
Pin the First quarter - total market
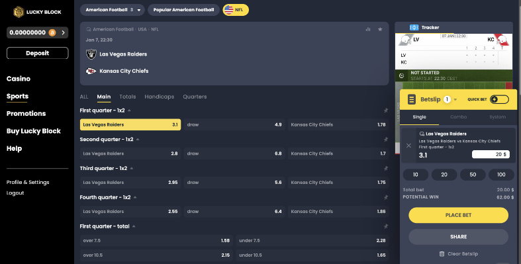pyautogui.click(x=385, y=226)
